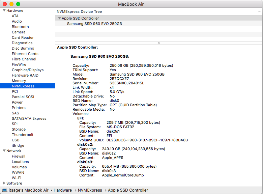
Task: Select Locations under Network
Action: (x=20, y=162)
